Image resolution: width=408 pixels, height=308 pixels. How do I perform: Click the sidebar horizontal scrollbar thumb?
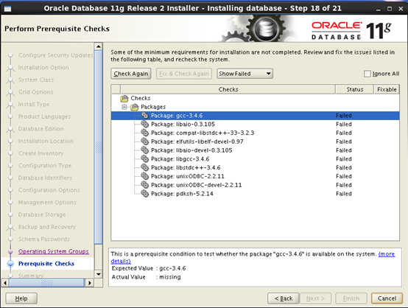click(x=47, y=283)
